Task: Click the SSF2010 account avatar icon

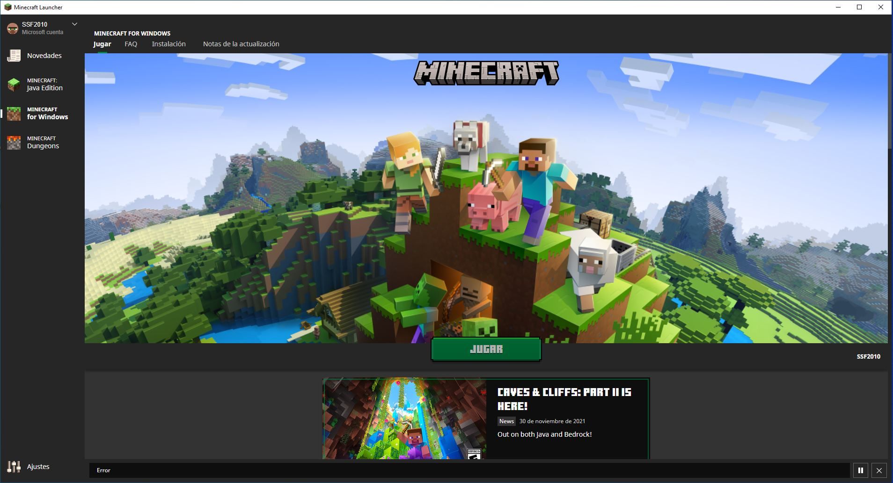Action: (13, 28)
